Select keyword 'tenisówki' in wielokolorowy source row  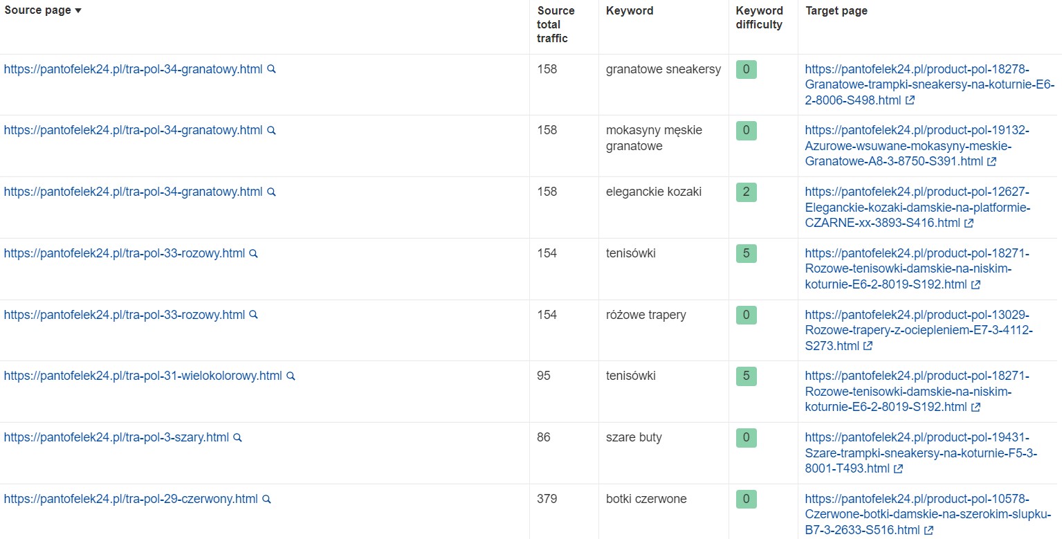coord(631,376)
